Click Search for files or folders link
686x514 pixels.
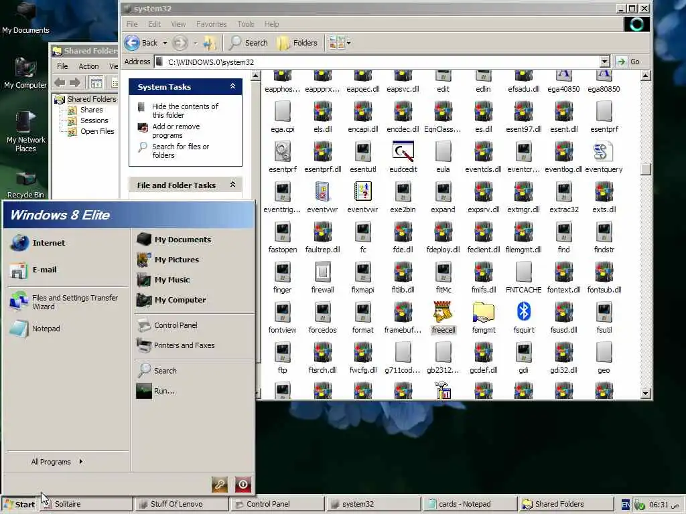pyautogui.click(x=180, y=151)
